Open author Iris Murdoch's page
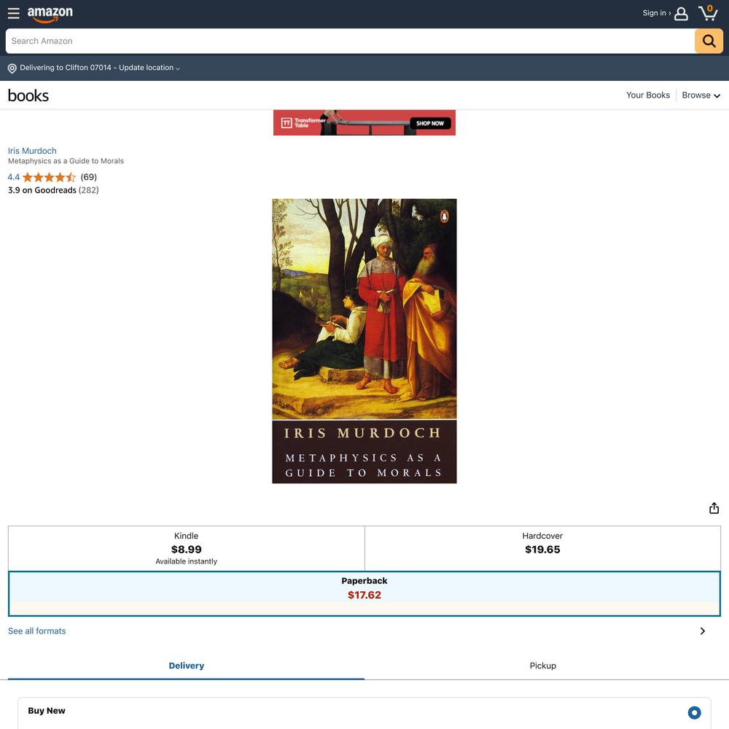729x729 pixels. 32,151
